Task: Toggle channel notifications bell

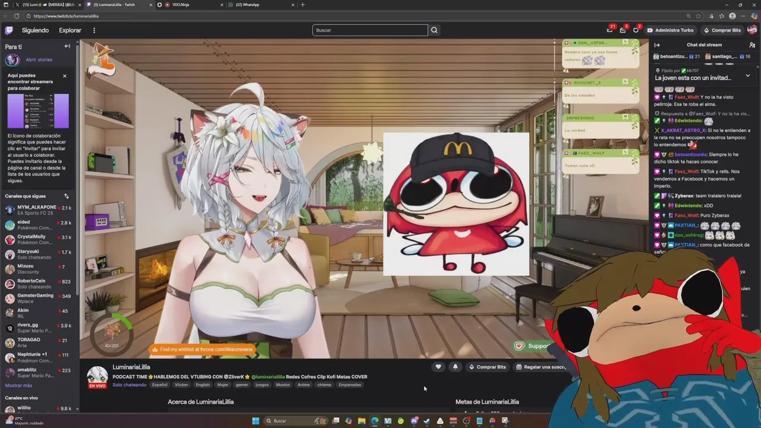Action: (455, 367)
